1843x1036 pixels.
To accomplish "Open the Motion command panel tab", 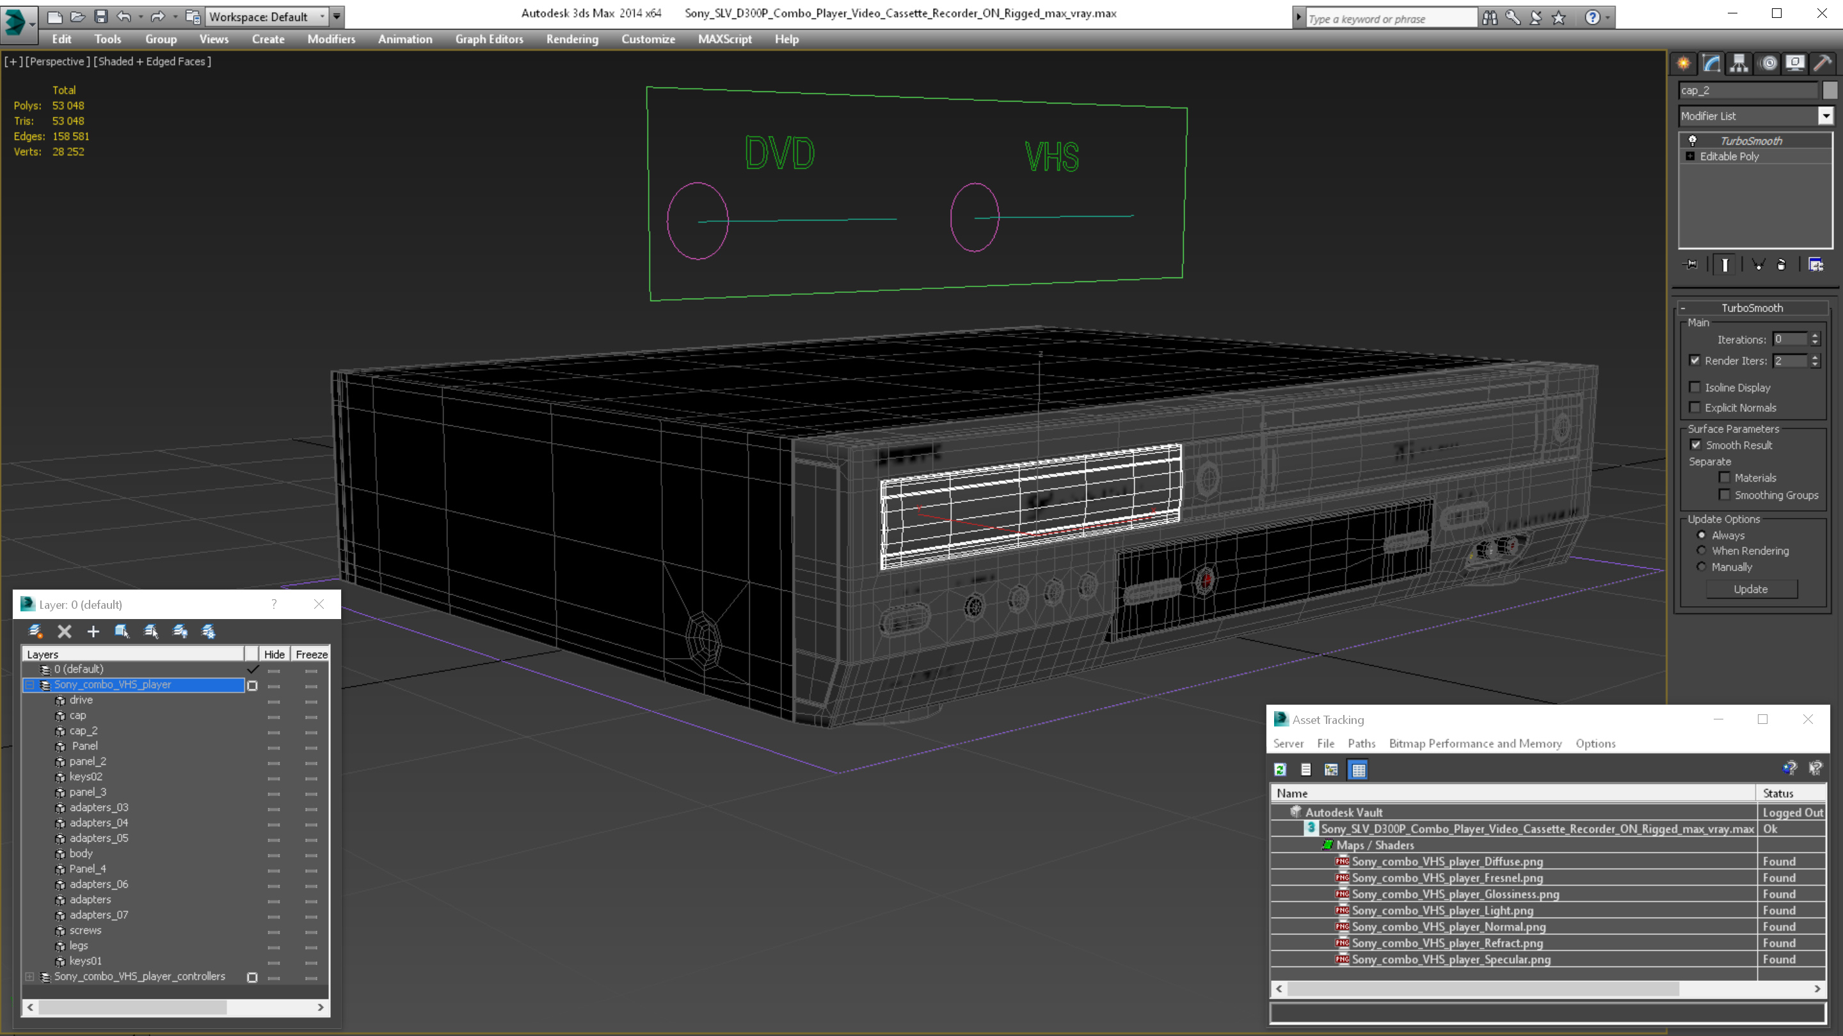I will point(1768,64).
